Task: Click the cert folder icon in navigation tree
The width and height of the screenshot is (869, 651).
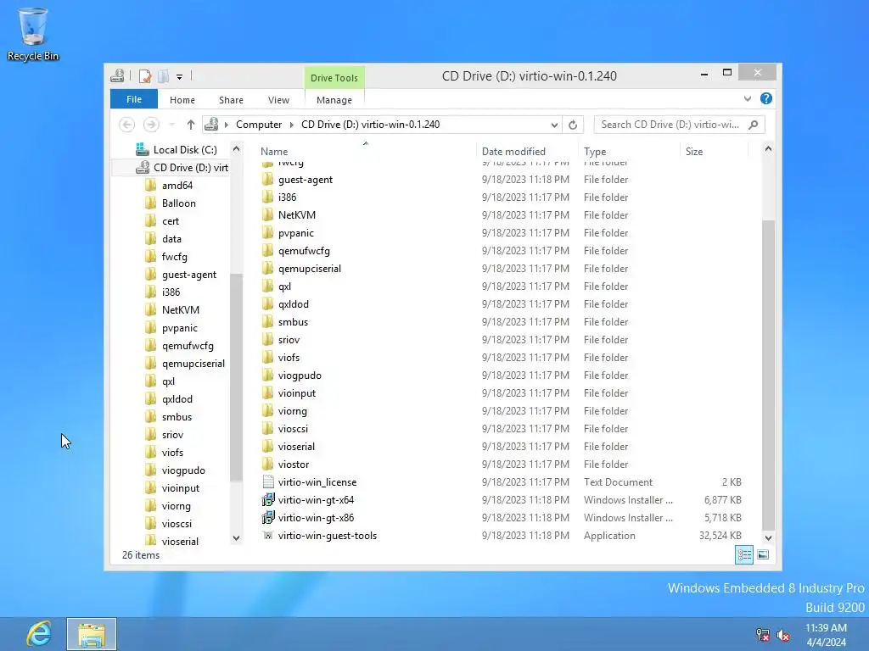Action: 150,221
